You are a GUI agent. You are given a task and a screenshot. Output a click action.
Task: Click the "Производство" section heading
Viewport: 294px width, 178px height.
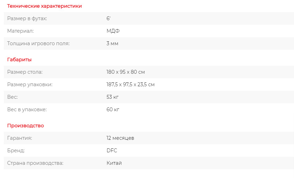tap(25, 126)
